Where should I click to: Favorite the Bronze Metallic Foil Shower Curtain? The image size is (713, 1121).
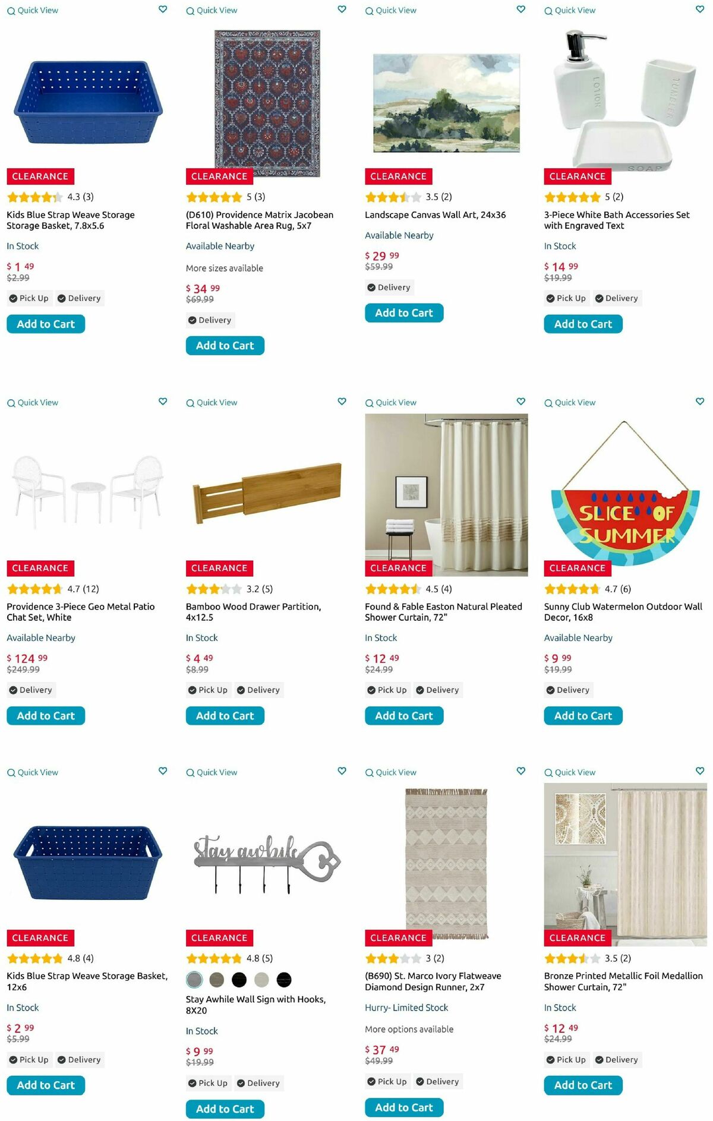[700, 771]
